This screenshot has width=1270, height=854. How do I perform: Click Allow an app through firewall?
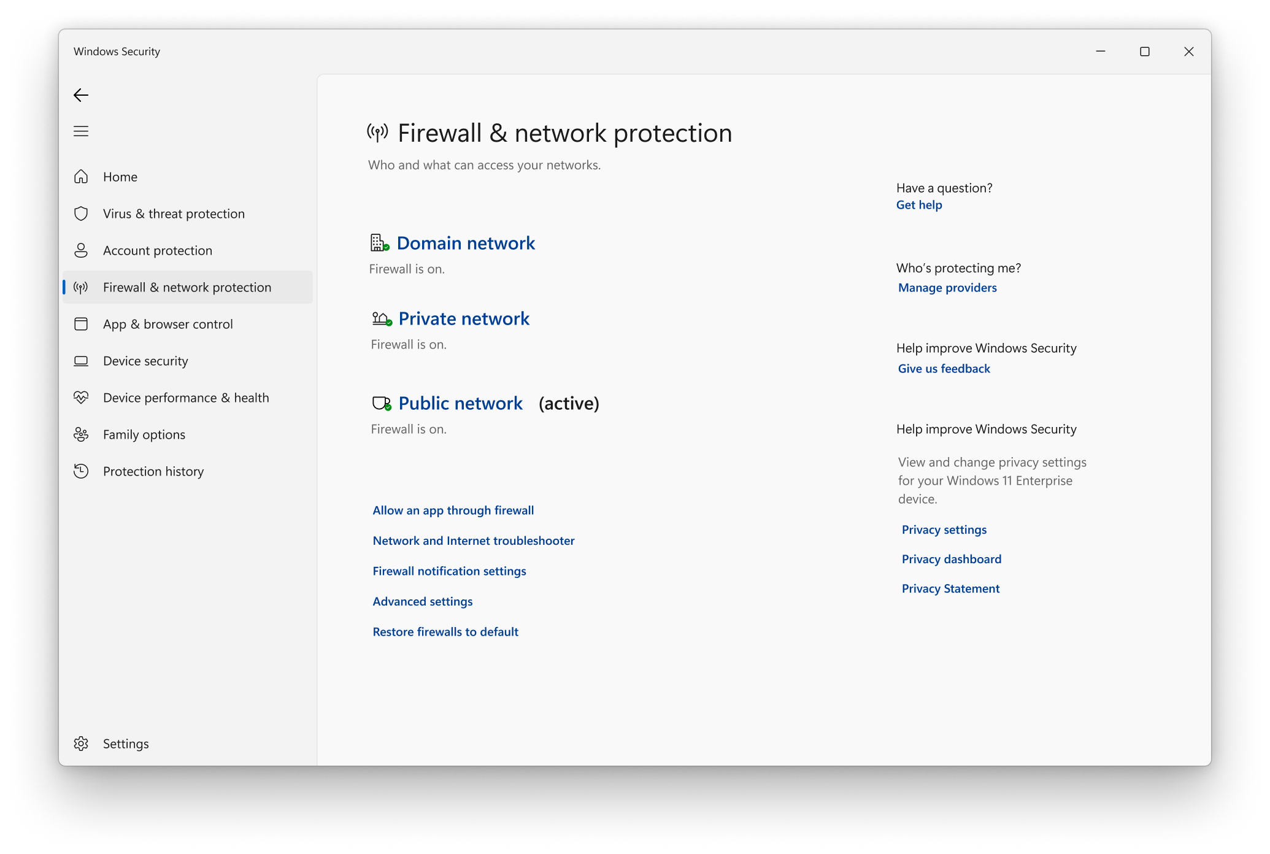click(453, 510)
